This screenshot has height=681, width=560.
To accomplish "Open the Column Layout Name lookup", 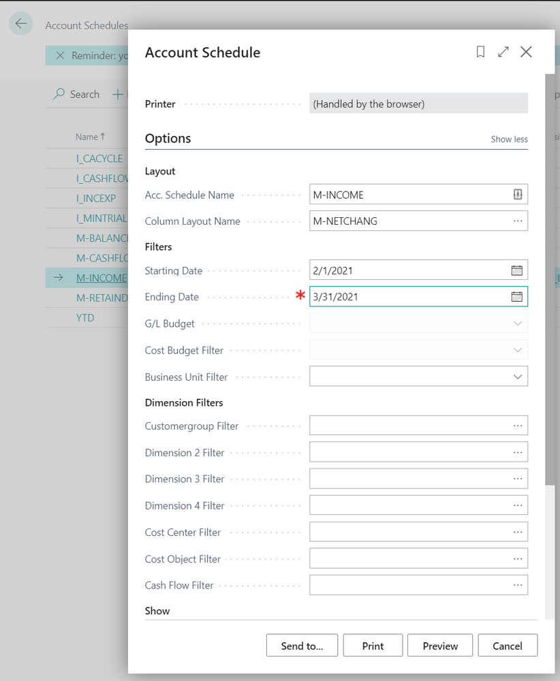I will 518,221.
